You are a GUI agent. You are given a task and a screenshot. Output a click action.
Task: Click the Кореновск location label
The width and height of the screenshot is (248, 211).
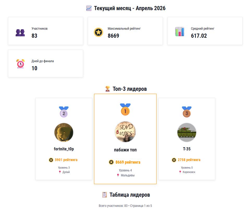point(189,172)
